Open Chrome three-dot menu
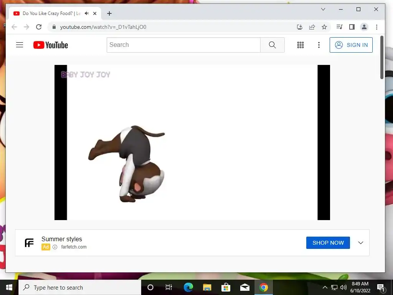The height and width of the screenshot is (295, 393). [x=376, y=27]
